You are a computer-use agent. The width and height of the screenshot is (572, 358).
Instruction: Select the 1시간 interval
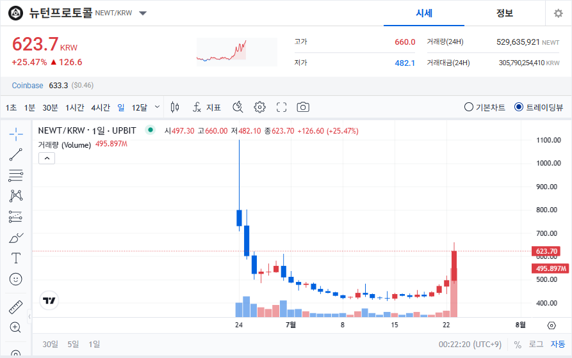pos(75,108)
